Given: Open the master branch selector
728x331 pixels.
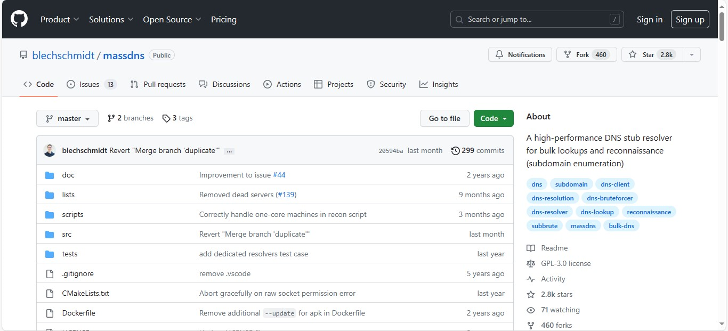Looking at the screenshot, I should tap(67, 118).
